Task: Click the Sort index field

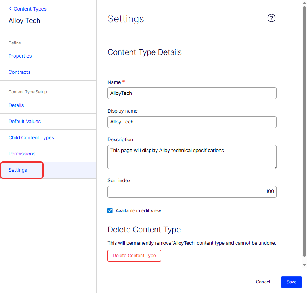Action: [x=192, y=192]
